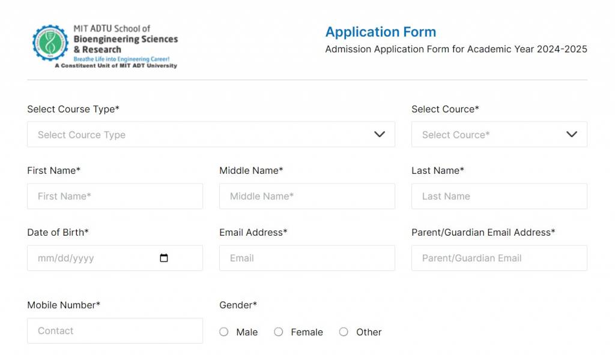The image size is (615, 358).
Task: Pick the Other gender option
Action: coord(344,332)
